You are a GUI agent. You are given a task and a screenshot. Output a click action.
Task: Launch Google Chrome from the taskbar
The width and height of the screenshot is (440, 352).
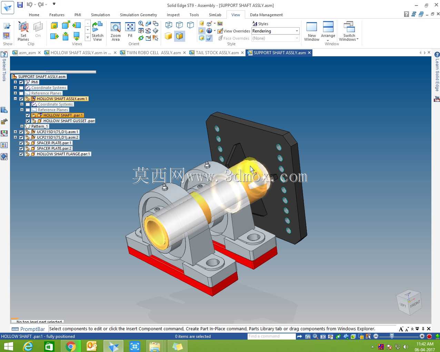tap(71, 346)
